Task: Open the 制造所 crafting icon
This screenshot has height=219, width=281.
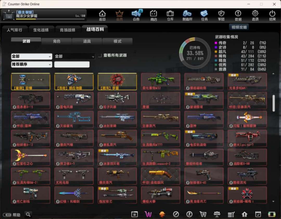Action: pos(187,15)
